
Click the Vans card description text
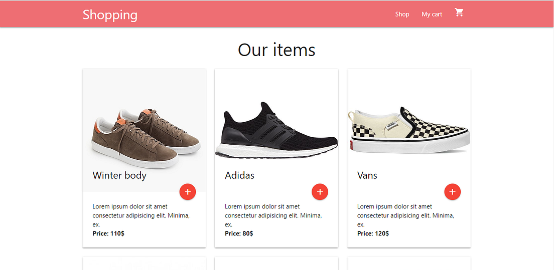tap(405, 215)
